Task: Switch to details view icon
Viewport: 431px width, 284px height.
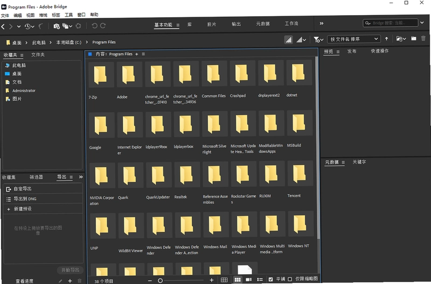Action: pyautogui.click(x=249, y=280)
